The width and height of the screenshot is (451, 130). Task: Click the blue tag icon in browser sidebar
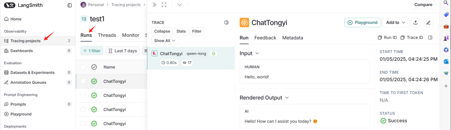[446, 14]
